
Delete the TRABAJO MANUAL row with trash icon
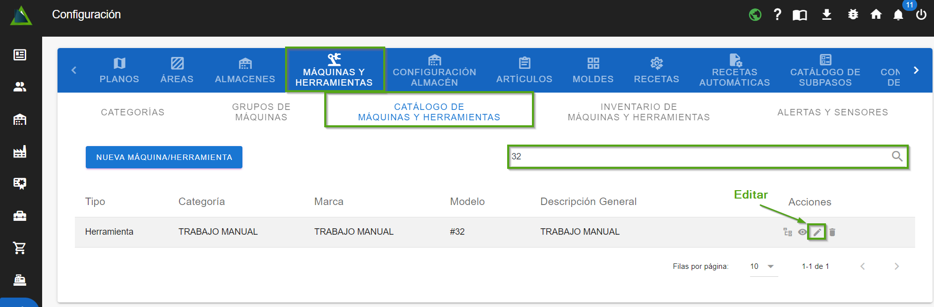coord(832,232)
